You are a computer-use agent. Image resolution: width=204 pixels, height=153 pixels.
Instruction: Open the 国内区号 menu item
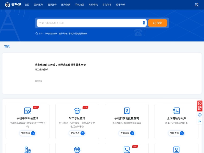38,5
